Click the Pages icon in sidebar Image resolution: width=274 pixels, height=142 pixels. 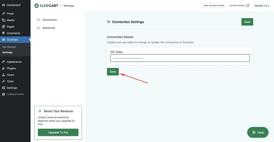[3, 27]
